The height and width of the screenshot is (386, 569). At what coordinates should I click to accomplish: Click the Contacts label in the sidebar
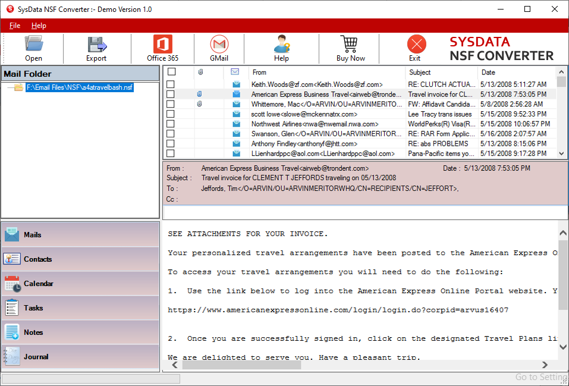(37, 259)
